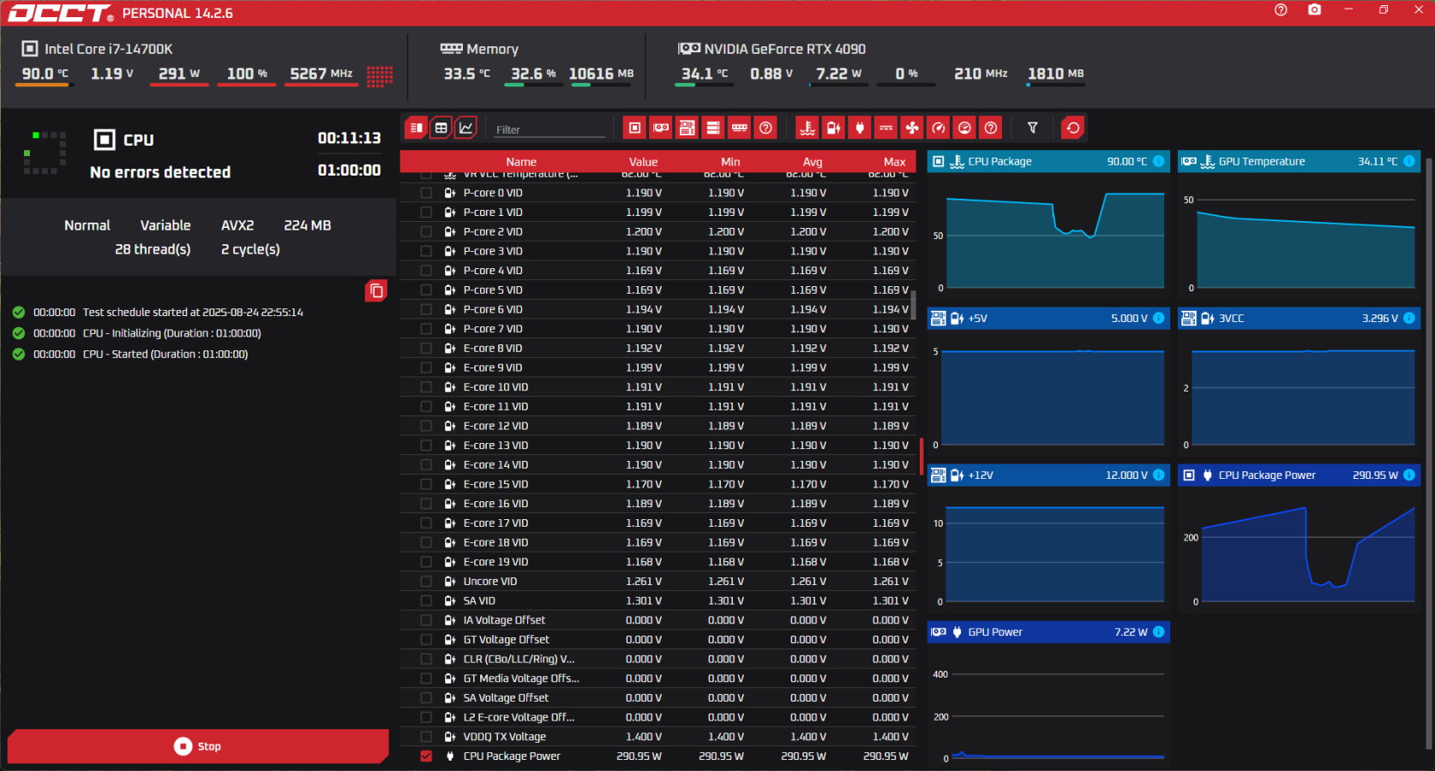Take a screenshot with the camera icon

[1314, 10]
